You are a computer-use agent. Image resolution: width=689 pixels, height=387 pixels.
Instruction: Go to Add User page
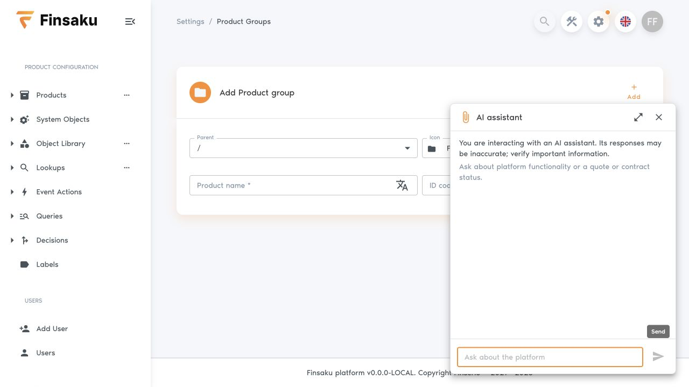point(52,328)
